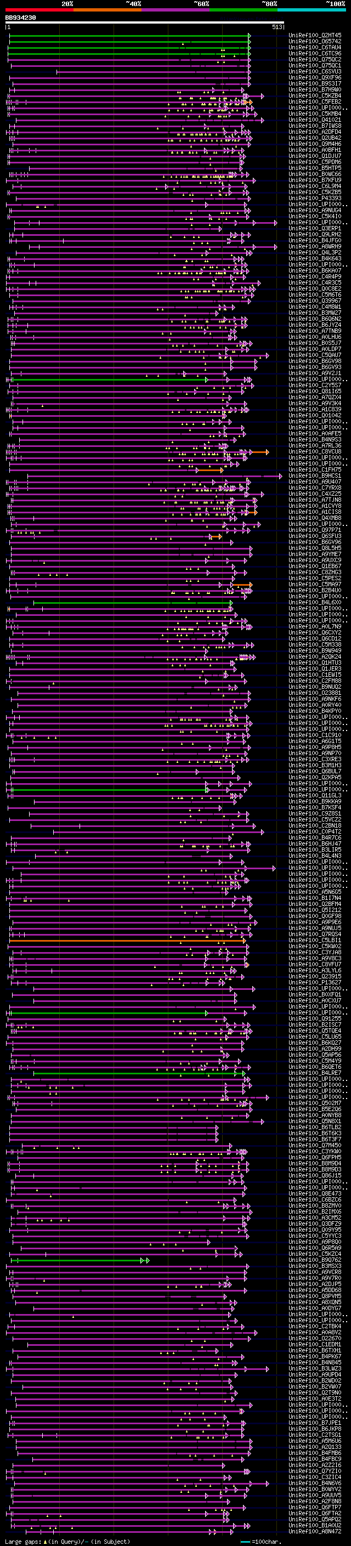Click the orange ~40% identity legend segment
This screenshot has height=1546, width=351.
(x=107, y=10)
